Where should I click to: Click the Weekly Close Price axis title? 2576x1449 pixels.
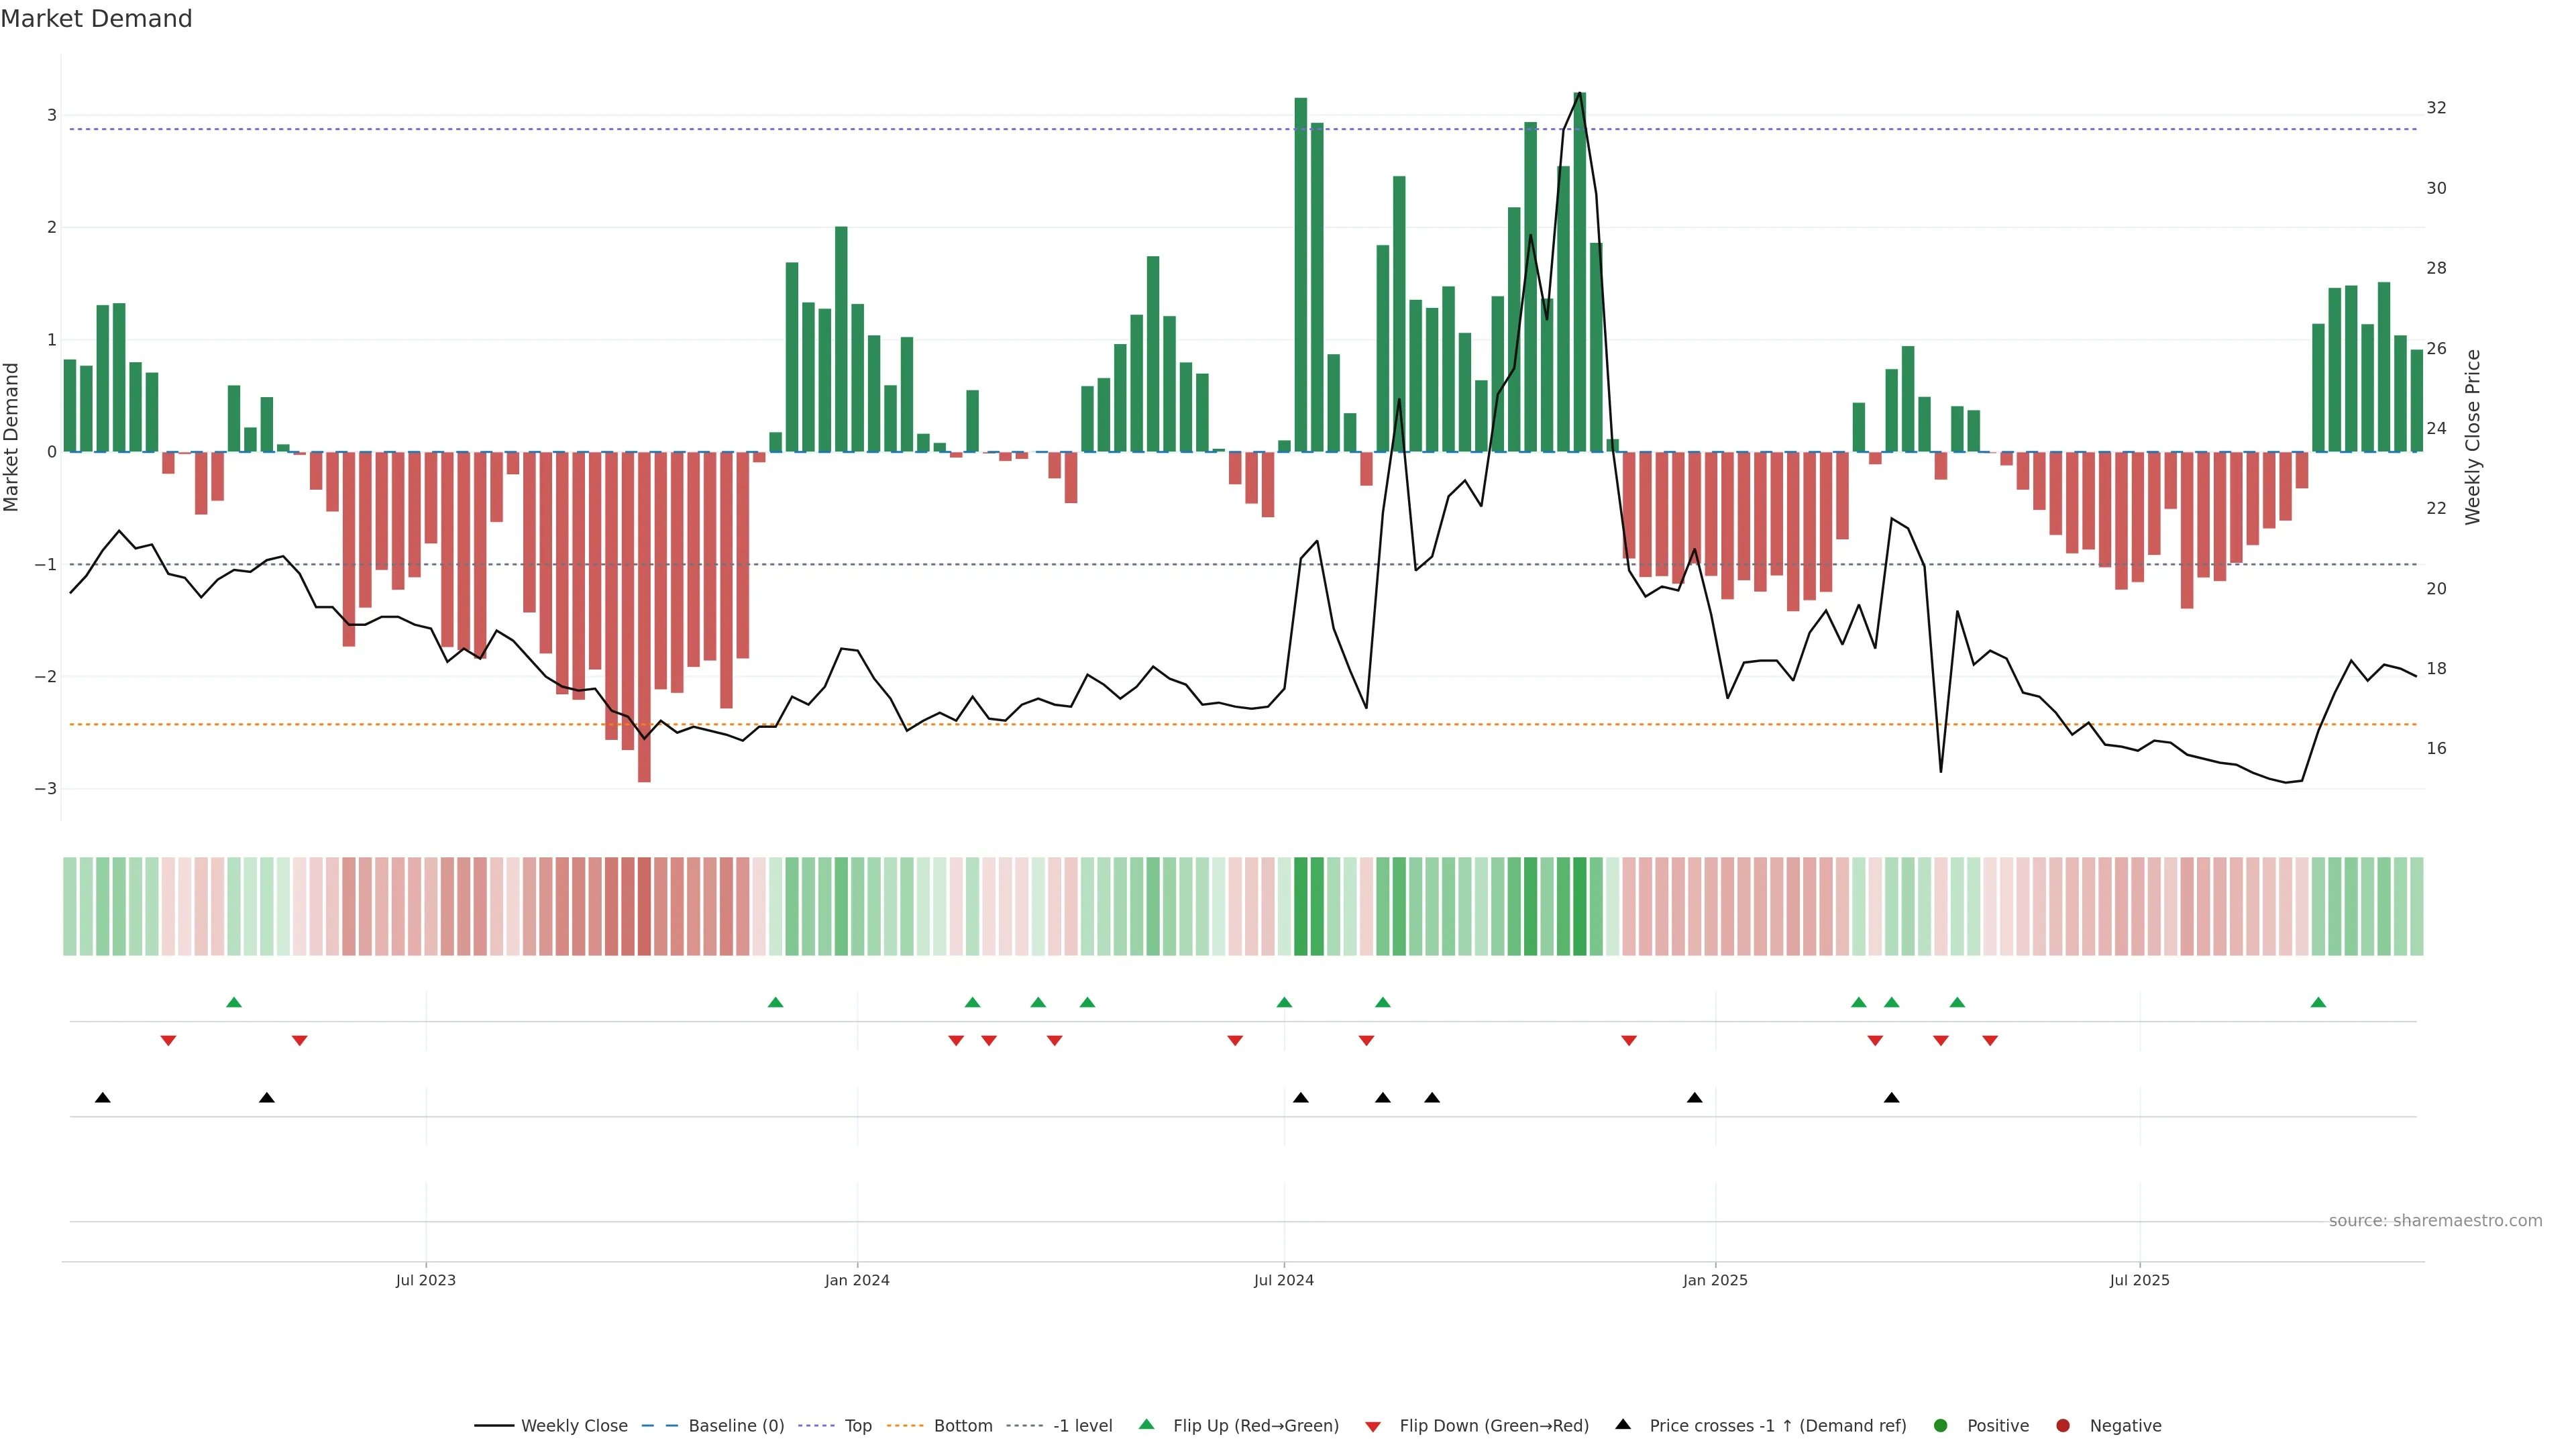point(2472,437)
